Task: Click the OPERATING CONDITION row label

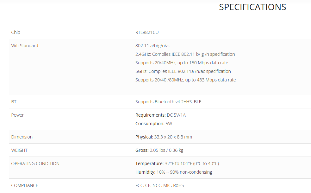Action: 35,164
